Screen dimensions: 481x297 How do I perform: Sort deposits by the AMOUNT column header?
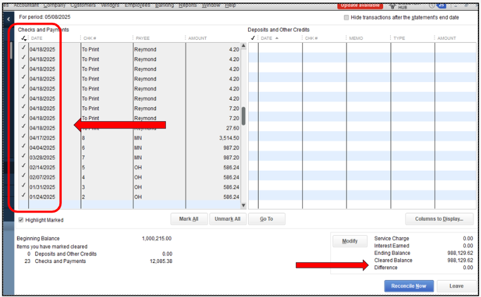[447, 38]
